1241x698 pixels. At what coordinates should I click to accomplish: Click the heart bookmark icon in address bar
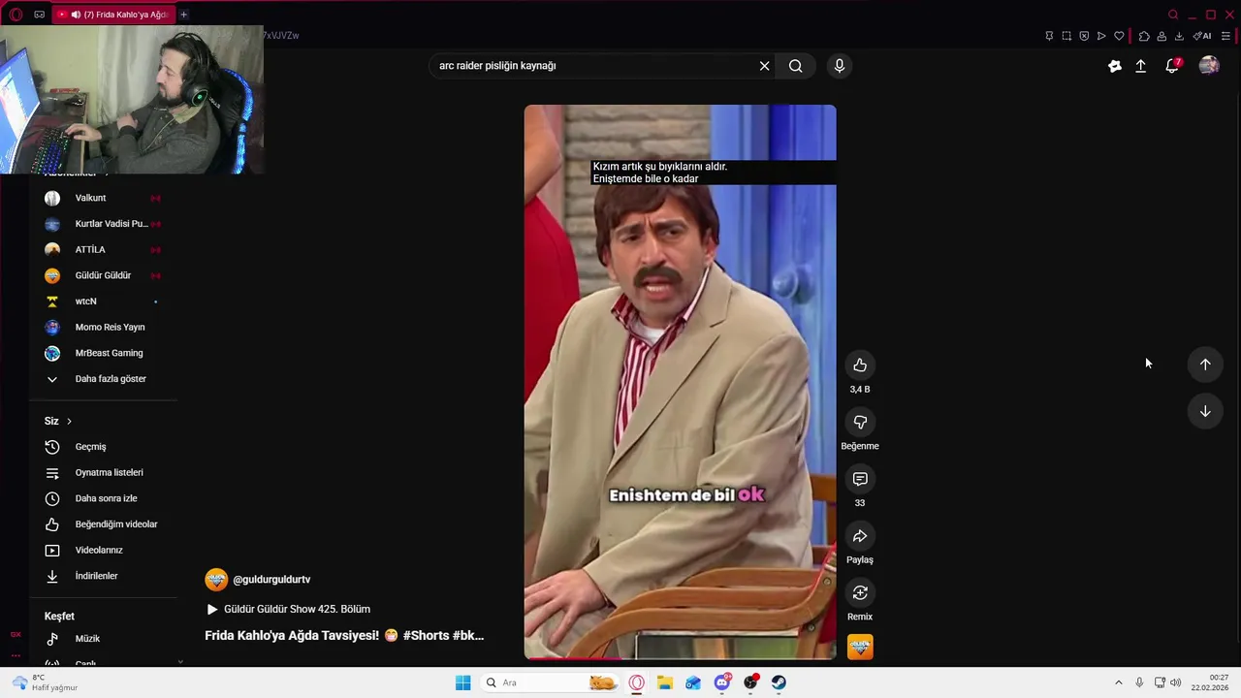coord(1119,36)
